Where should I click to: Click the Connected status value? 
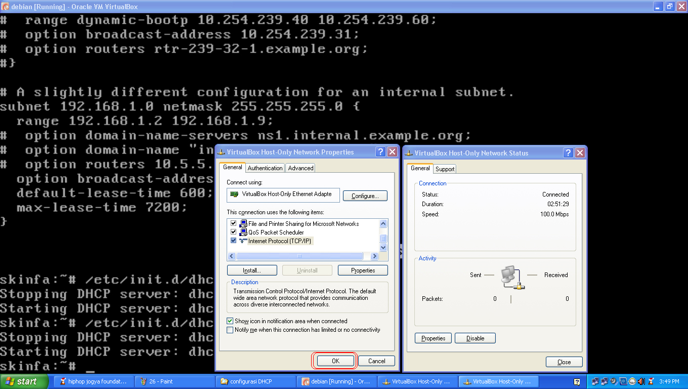pos(555,194)
